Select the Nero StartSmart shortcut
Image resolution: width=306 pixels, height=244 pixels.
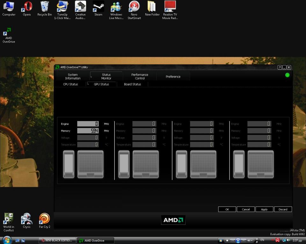134,10
